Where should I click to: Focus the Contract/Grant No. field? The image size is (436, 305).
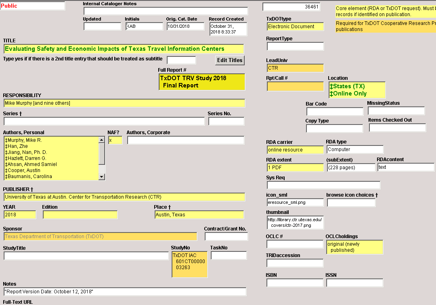point(226,237)
